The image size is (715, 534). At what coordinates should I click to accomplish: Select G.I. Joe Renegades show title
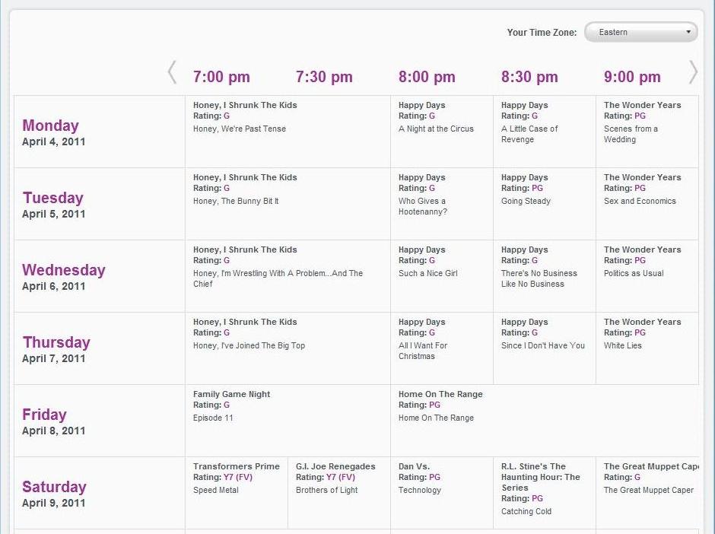coord(335,466)
